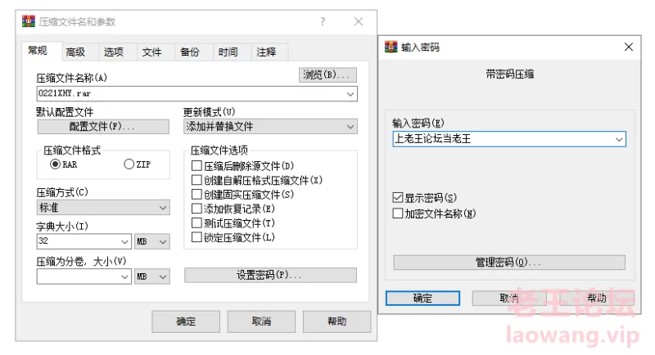
Task: Close the 输入密码 password dialog
Action: click(628, 47)
